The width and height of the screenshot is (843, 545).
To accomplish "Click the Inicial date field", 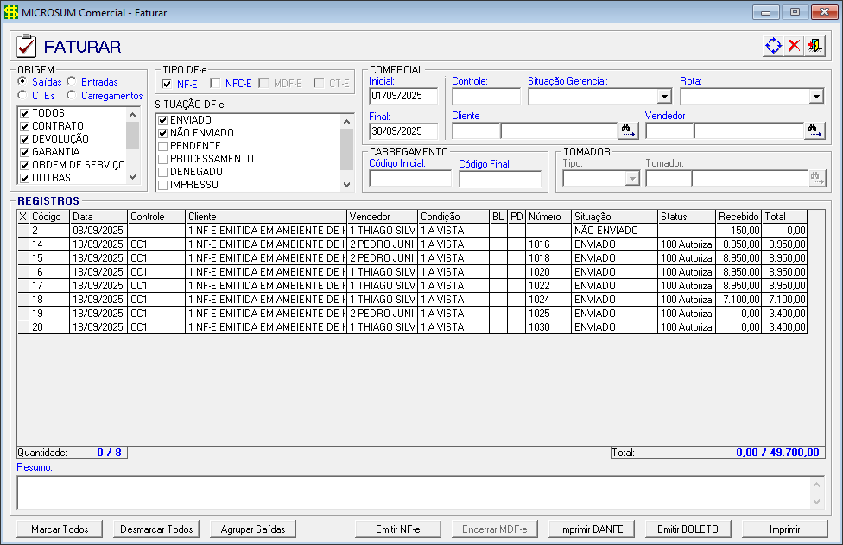I will 403,96.
